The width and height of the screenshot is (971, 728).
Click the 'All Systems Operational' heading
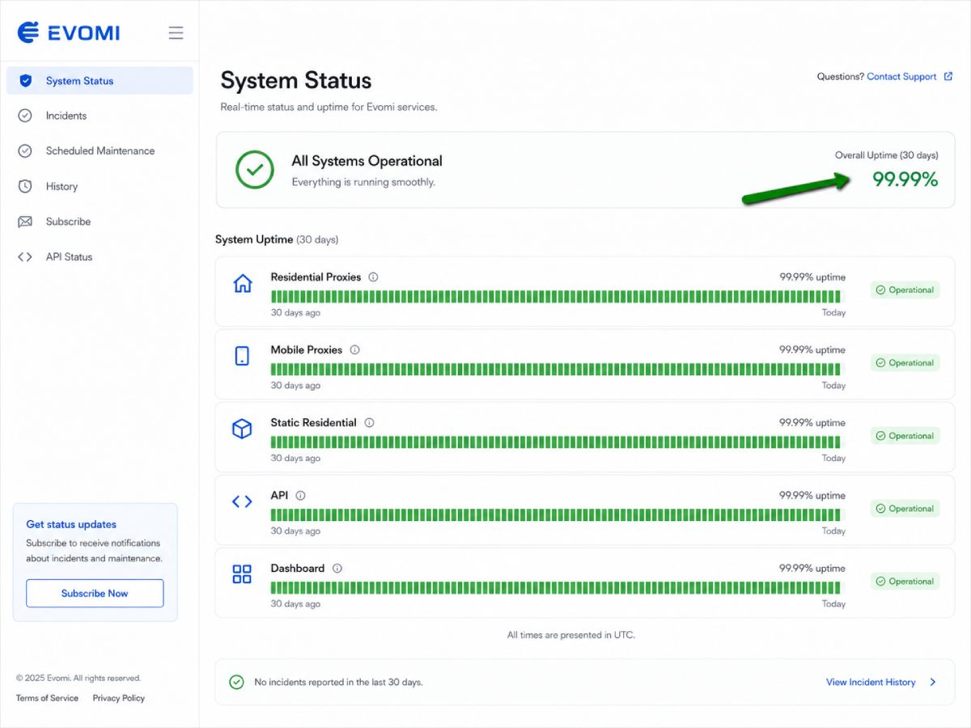click(367, 161)
